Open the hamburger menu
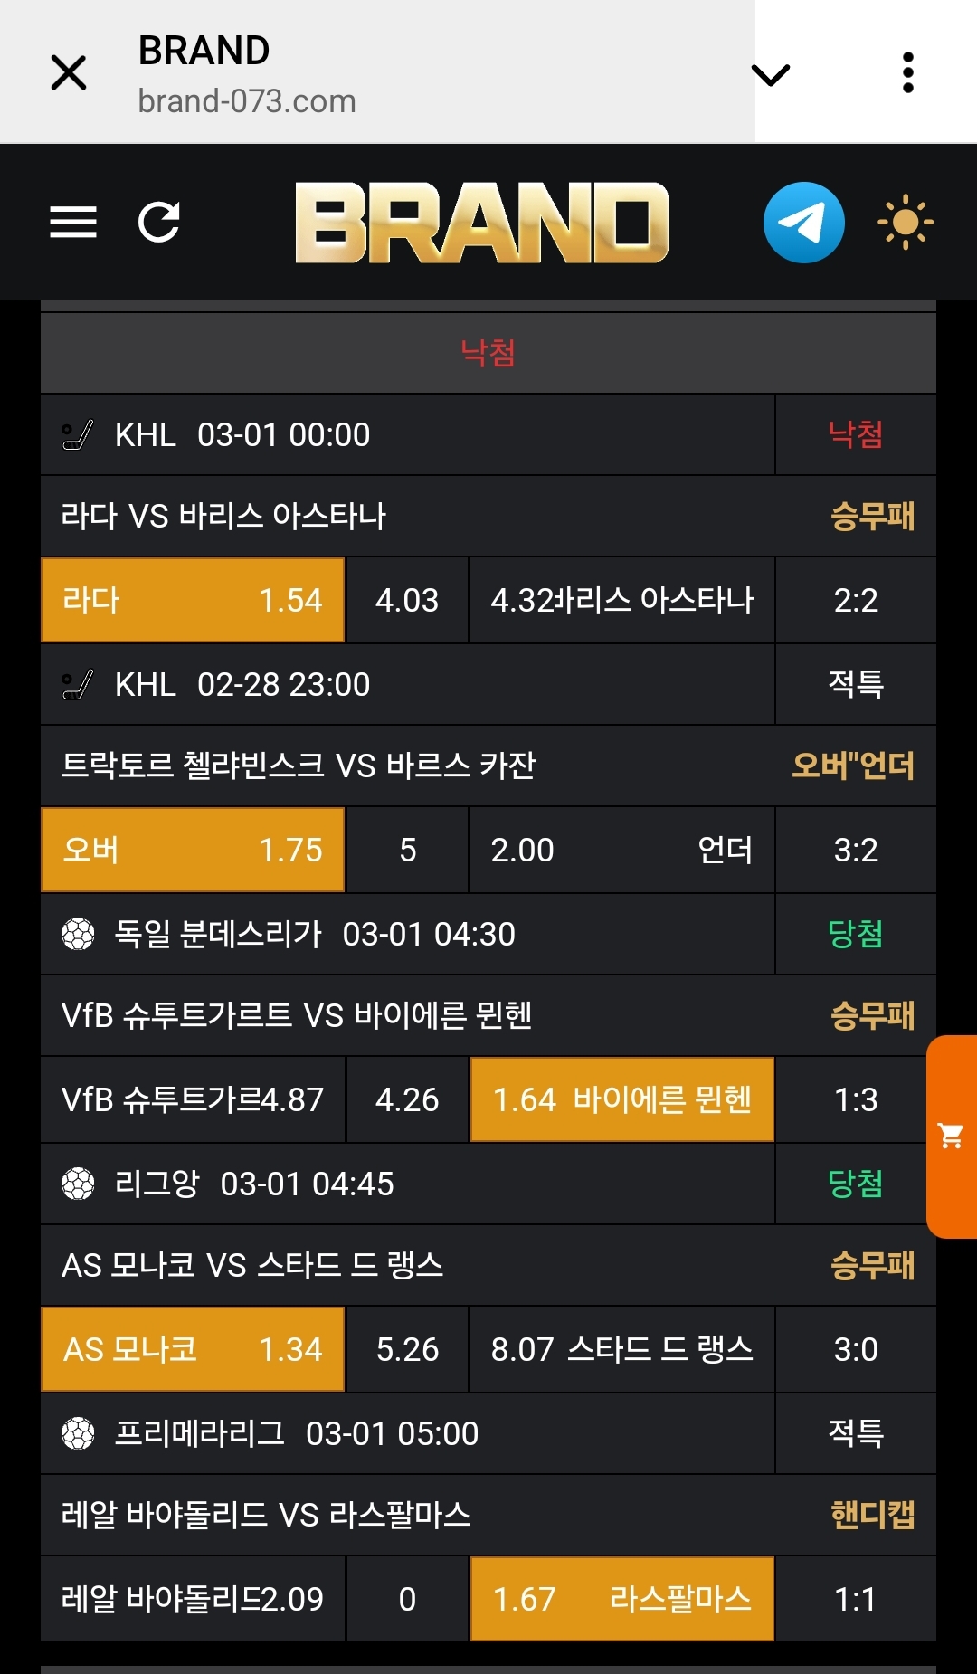This screenshot has height=1674, width=977. coord(73,222)
